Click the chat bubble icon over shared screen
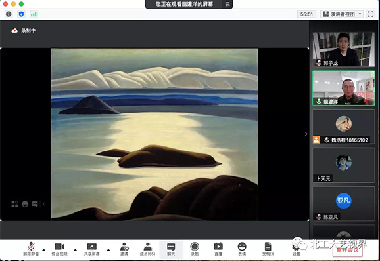This screenshot has height=261, width=380. (35, 204)
